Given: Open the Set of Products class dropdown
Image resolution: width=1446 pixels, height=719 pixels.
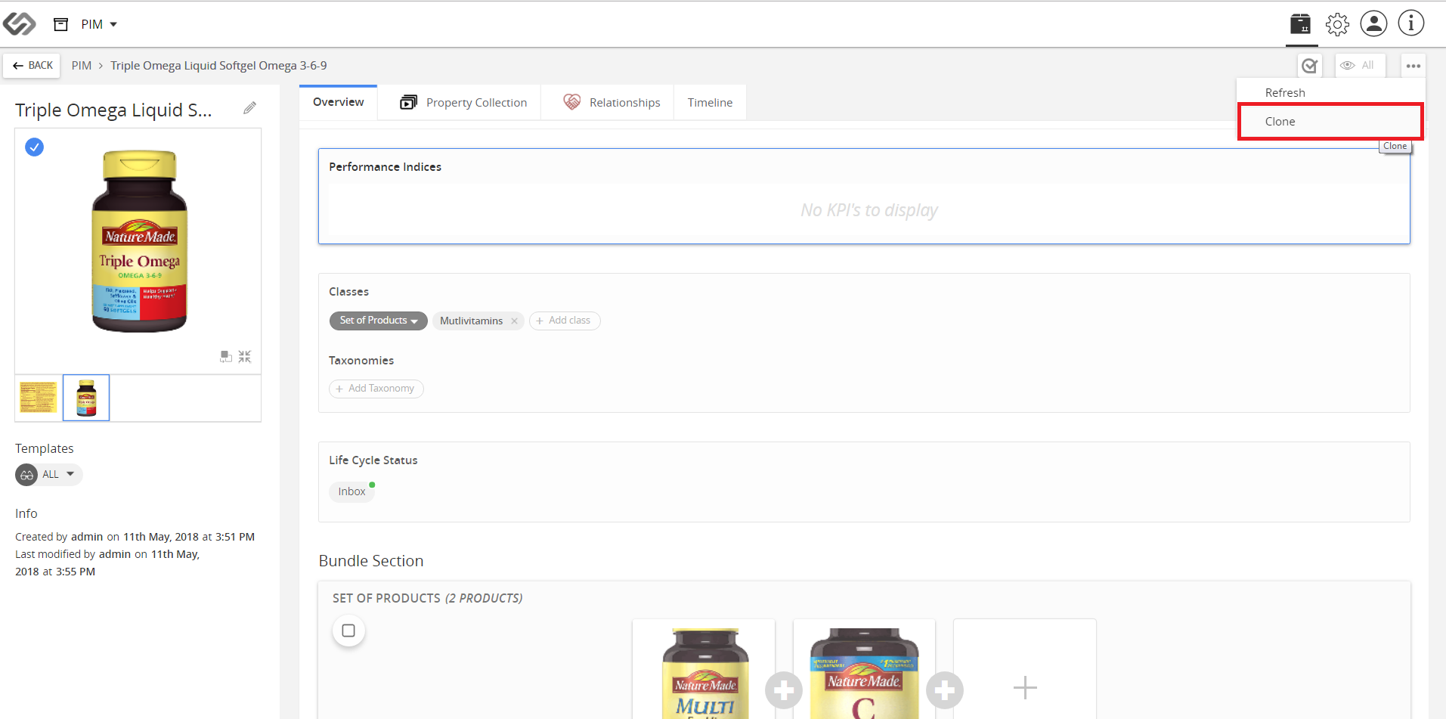Looking at the screenshot, I should [378, 321].
